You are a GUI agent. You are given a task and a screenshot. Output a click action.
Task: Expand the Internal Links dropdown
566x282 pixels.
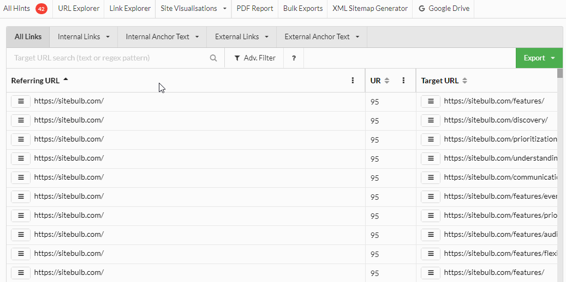(x=108, y=36)
